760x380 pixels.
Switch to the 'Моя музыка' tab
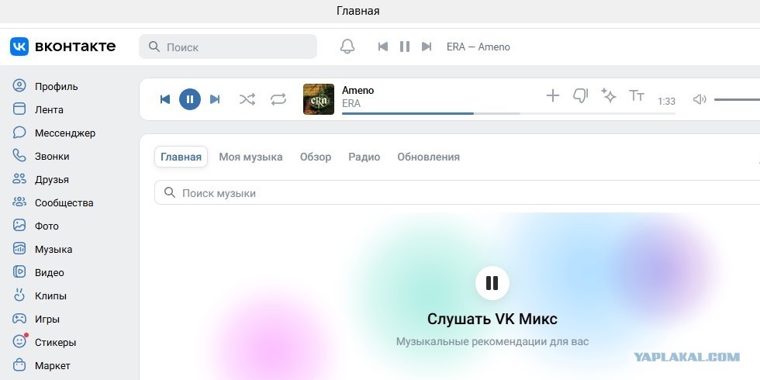(x=250, y=157)
